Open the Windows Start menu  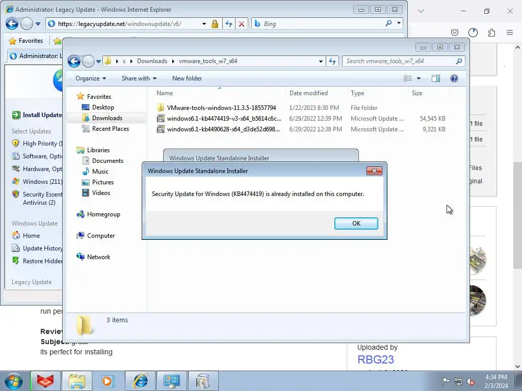coord(14,381)
